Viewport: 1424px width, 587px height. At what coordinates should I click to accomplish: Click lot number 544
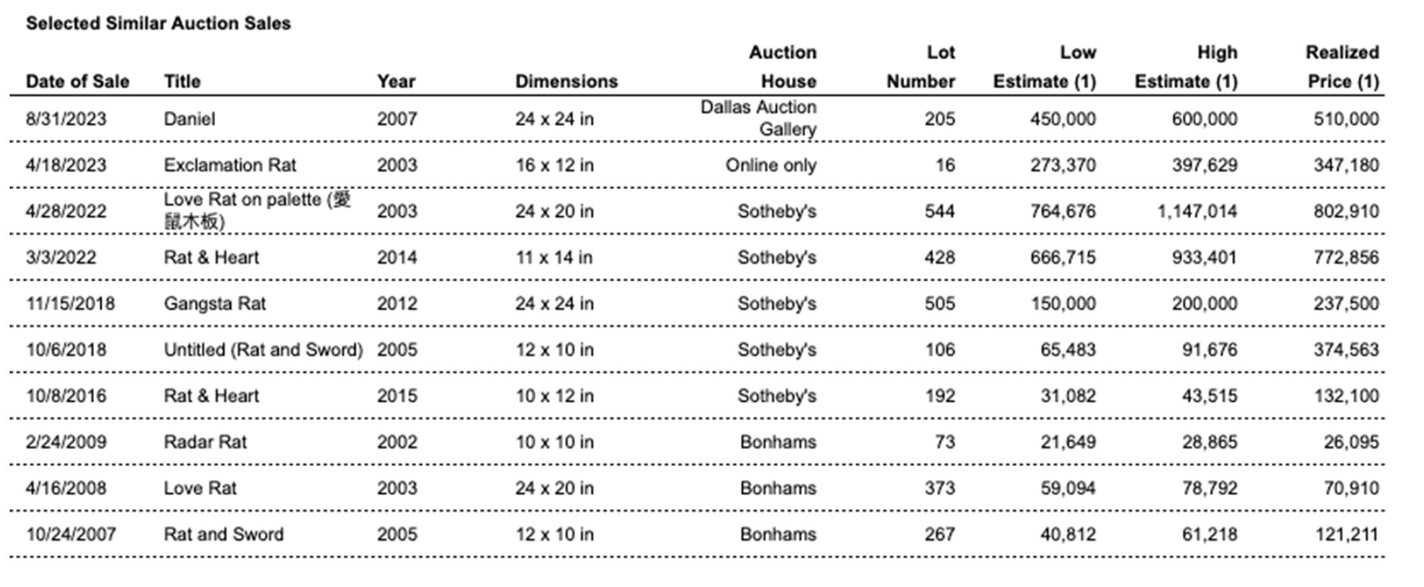(x=939, y=212)
